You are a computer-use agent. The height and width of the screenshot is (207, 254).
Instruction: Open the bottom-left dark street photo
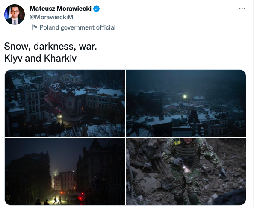point(65,172)
